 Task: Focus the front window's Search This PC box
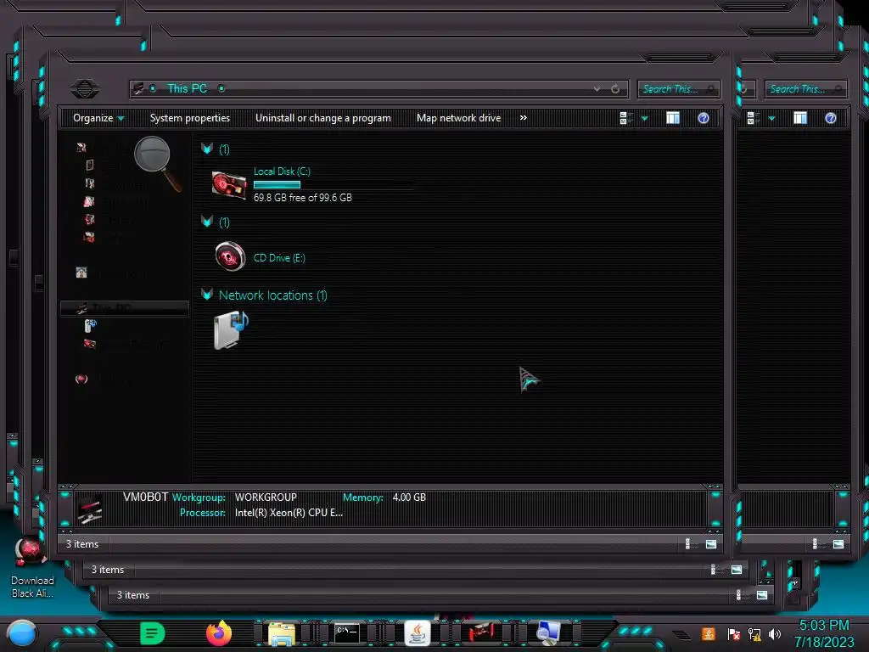click(678, 88)
